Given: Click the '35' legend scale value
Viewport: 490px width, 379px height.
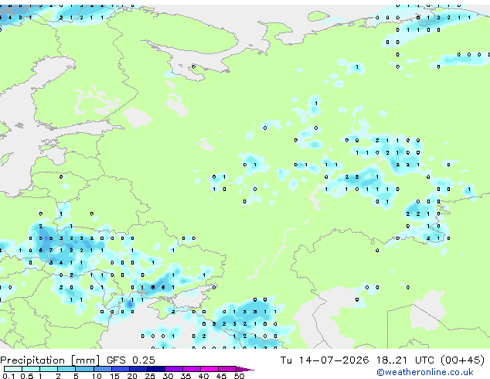Looking at the screenshot, I should tap(185, 376).
